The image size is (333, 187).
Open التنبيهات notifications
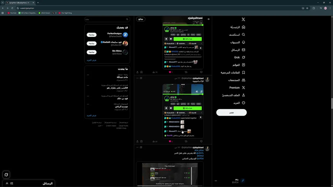pos(238,42)
